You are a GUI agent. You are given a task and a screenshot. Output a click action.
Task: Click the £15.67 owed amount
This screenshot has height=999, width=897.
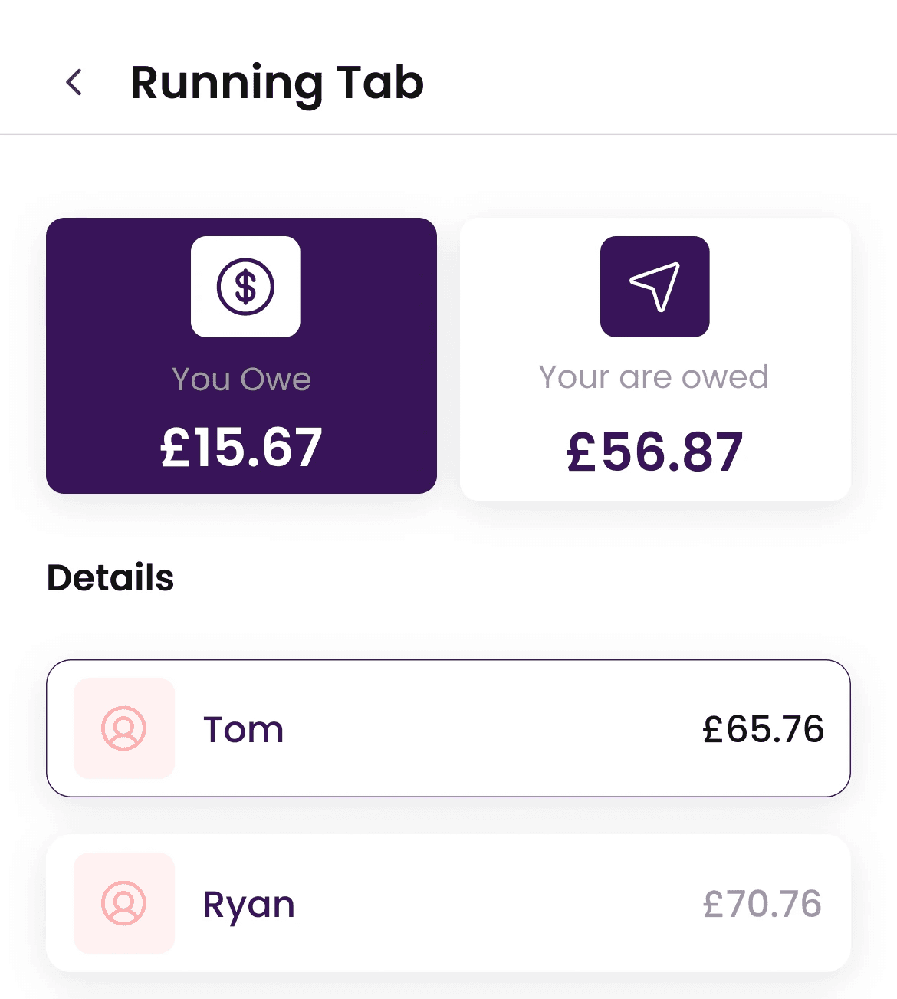click(242, 447)
